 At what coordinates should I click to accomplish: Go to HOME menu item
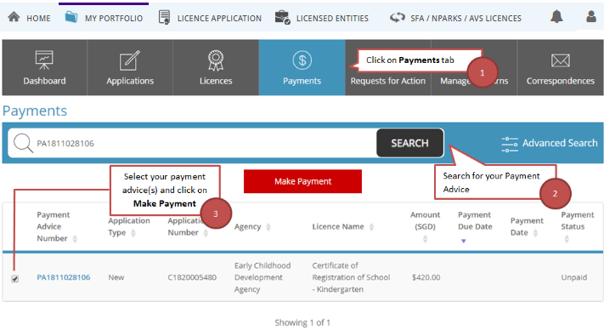click(x=38, y=19)
